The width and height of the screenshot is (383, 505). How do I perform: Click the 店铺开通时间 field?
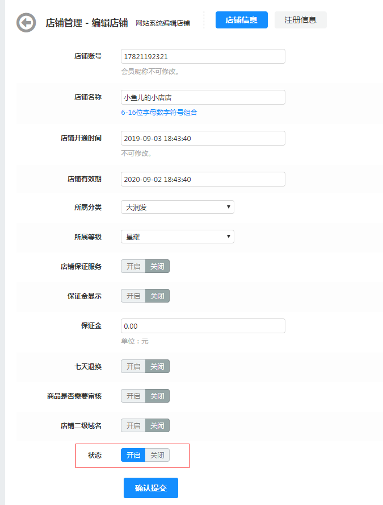[203, 139]
